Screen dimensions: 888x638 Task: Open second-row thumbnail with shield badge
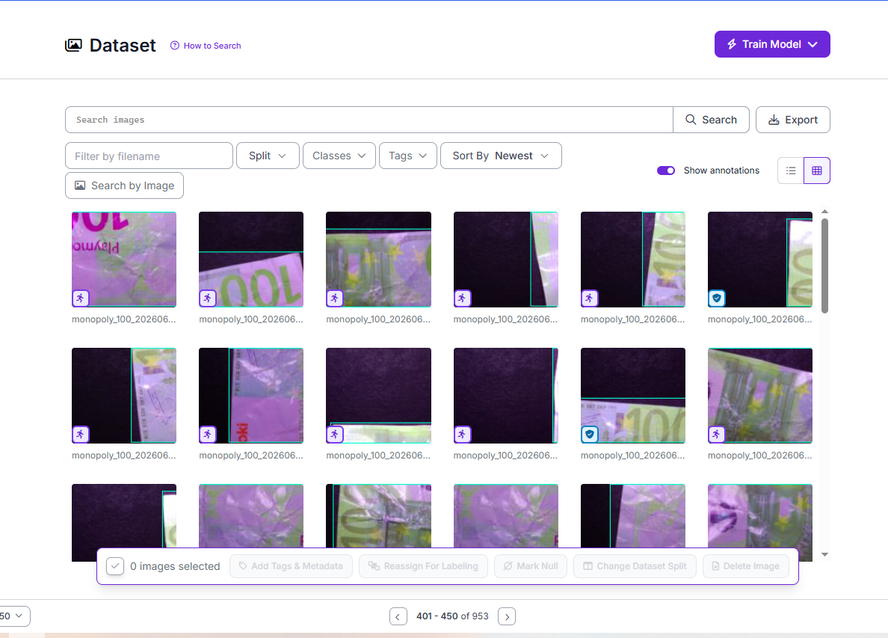(x=633, y=396)
